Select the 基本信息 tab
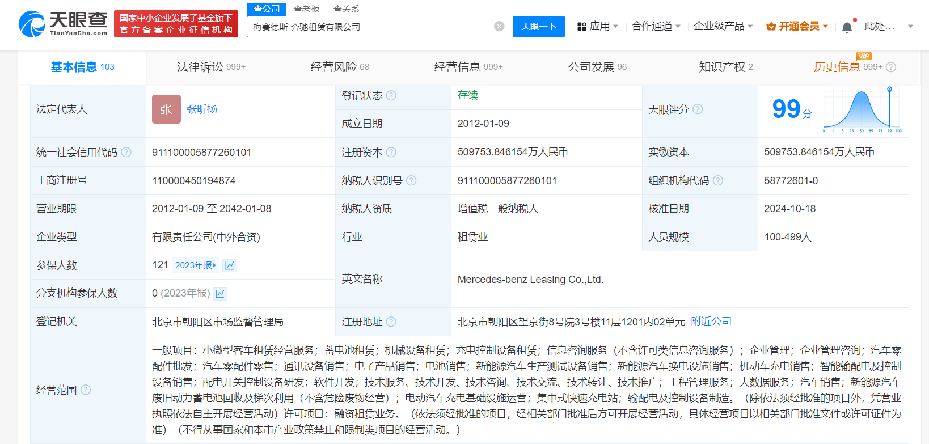The width and height of the screenshot is (929, 444). pos(82,67)
